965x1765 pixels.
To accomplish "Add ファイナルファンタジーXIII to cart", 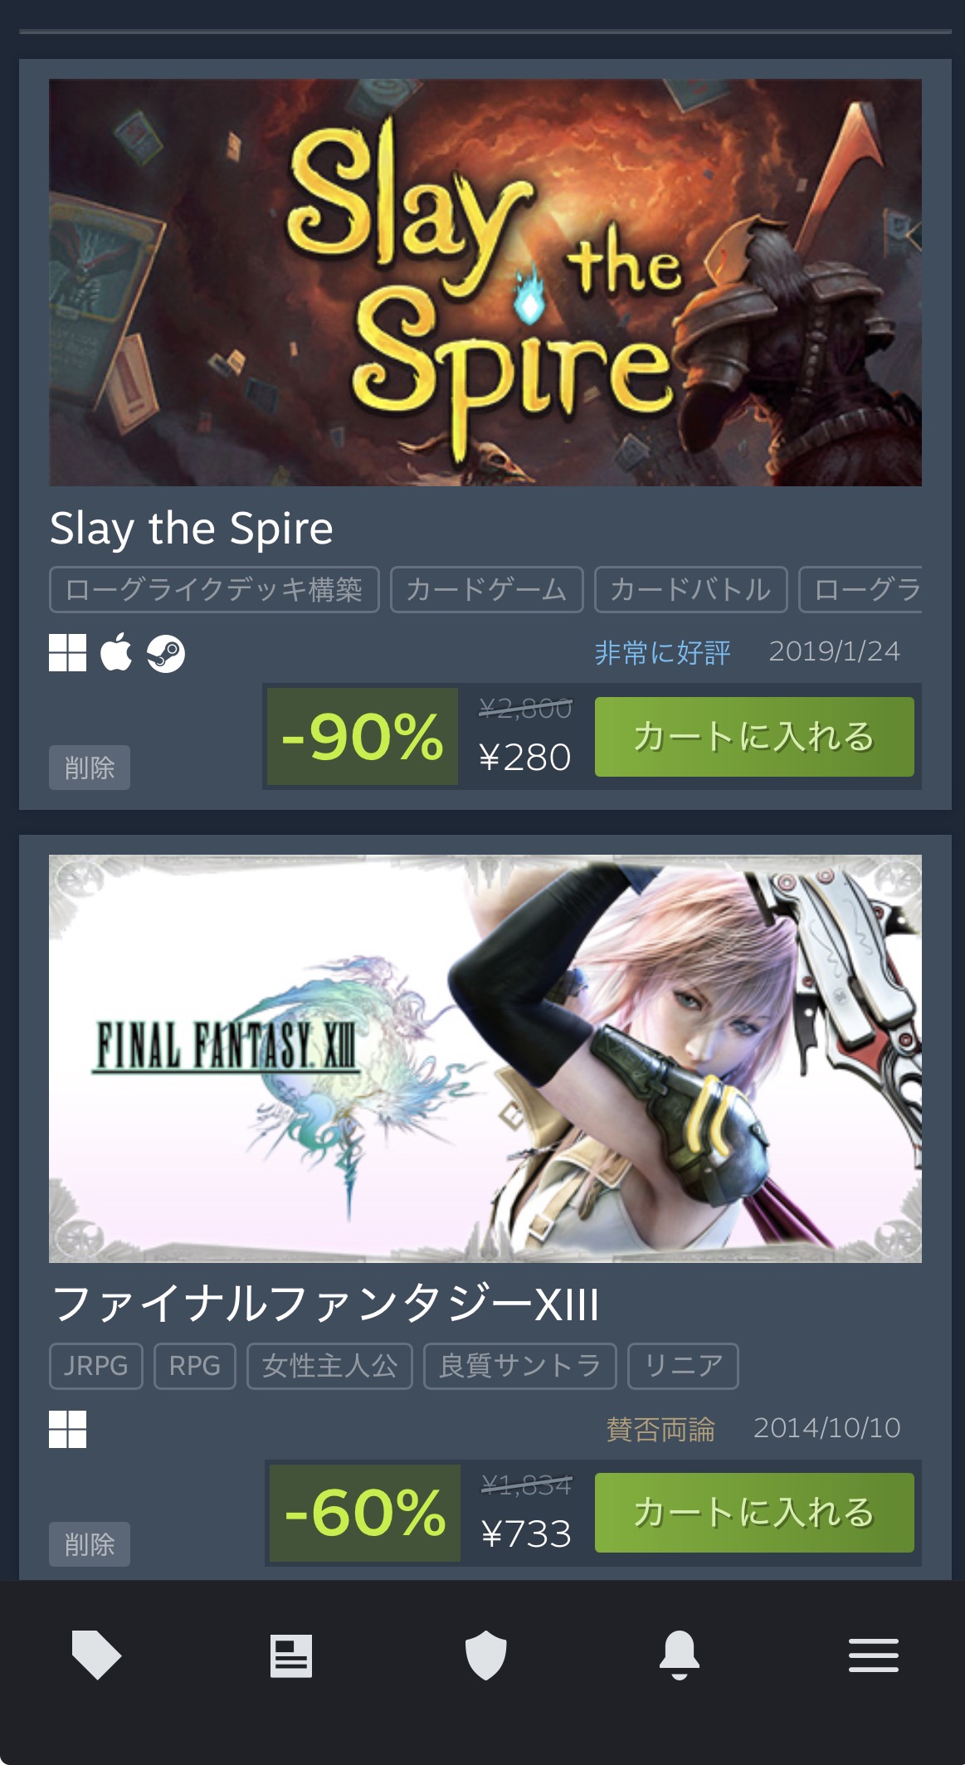I will click(754, 1513).
